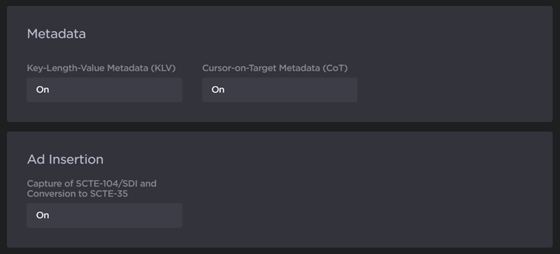Click the Metadata section heading
The height and width of the screenshot is (254, 560).
pyautogui.click(x=57, y=33)
